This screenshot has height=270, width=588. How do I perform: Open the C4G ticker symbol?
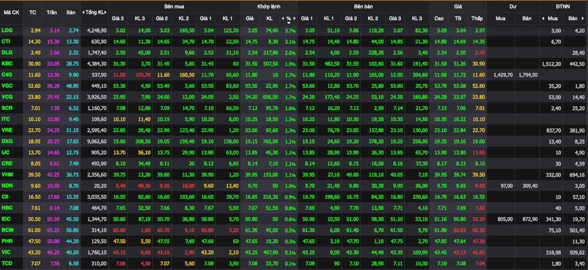tap(7, 75)
